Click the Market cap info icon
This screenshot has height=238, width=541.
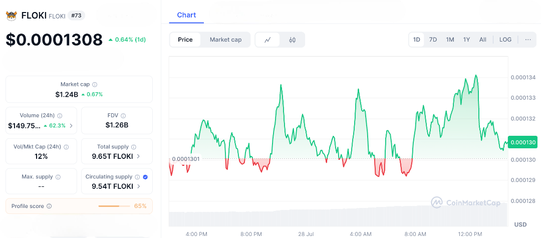(95, 85)
